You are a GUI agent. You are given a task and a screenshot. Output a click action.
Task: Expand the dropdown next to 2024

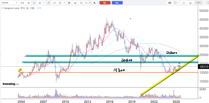pos(204,3)
